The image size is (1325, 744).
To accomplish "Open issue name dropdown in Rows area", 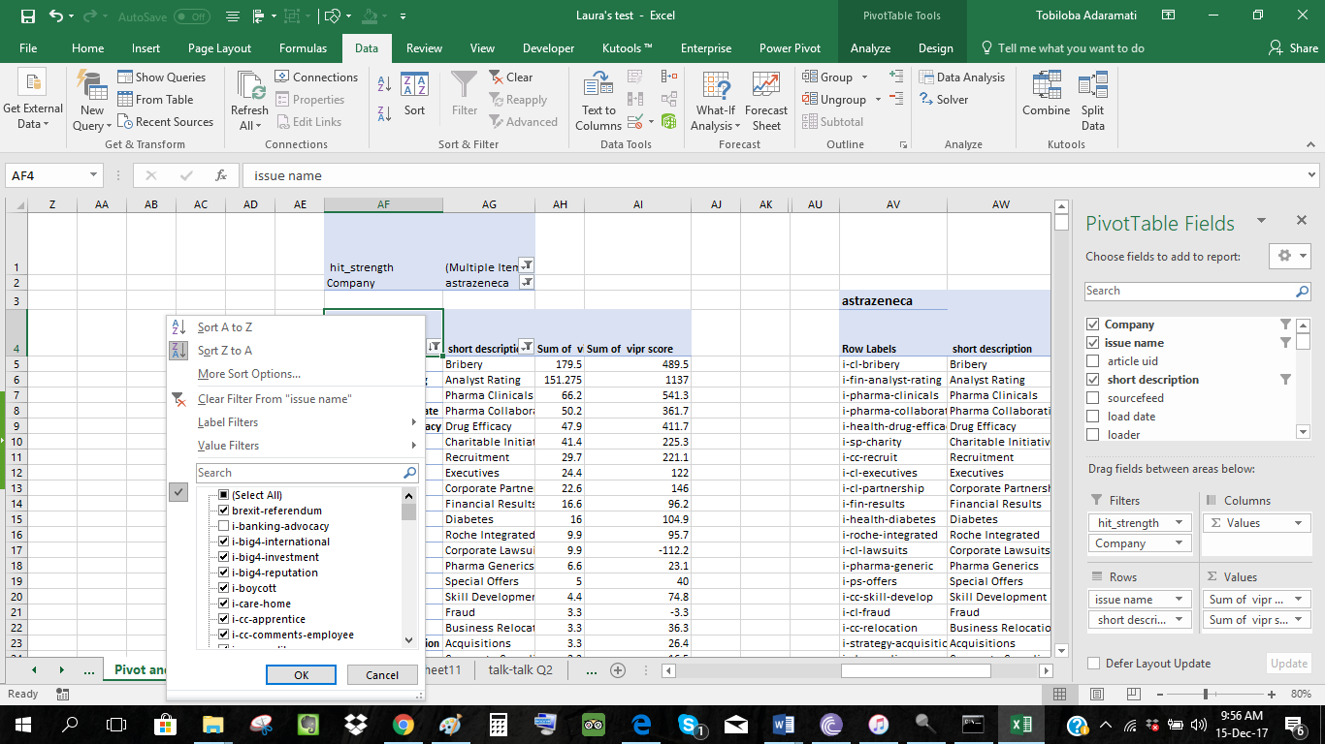I will tap(1180, 600).
